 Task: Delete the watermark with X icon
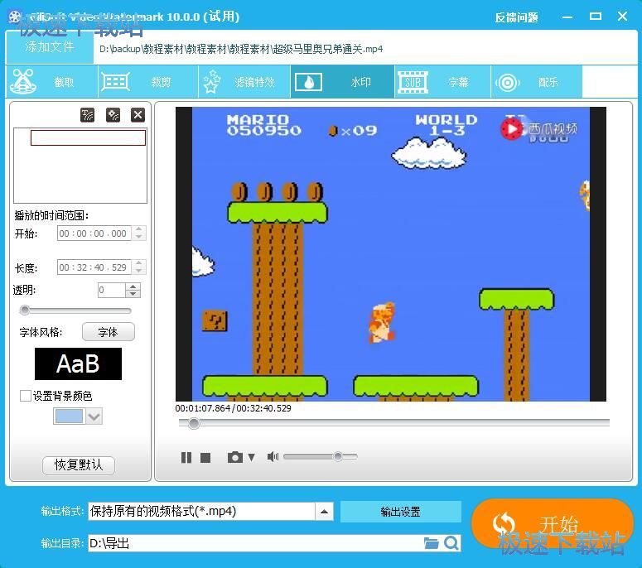point(138,115)
